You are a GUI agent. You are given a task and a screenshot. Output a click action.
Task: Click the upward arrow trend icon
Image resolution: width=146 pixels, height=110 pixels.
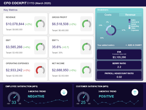pyautogui.click(x=135, y=92)
